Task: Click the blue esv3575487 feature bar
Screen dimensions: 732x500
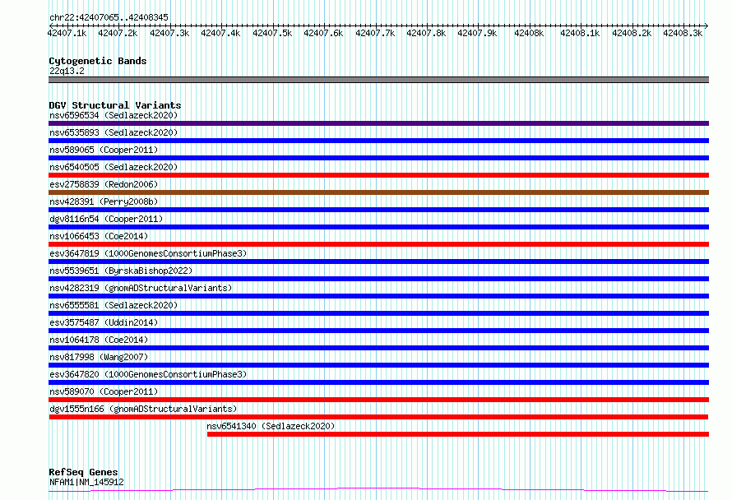Action: pyautogui.click(x=378, y=331)
